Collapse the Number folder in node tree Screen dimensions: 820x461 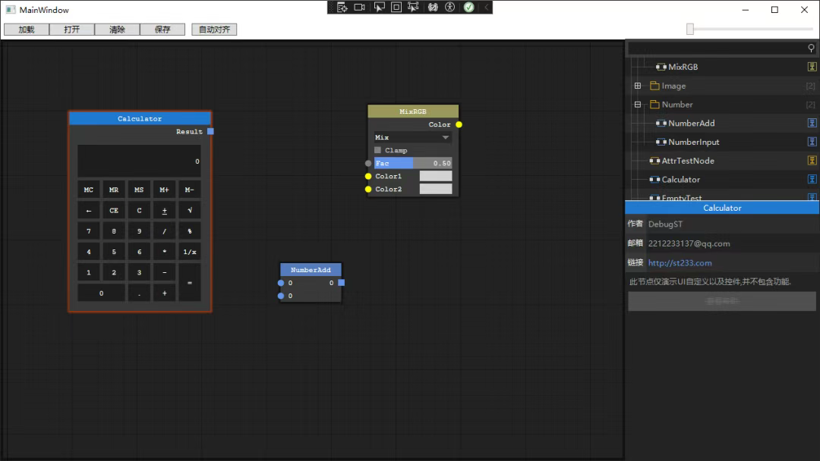638,105
